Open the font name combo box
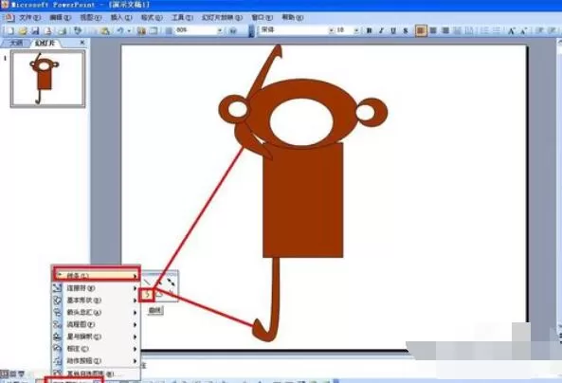Image resolution: width=562 pixels, height=383 pixels. tap(297, 30)
